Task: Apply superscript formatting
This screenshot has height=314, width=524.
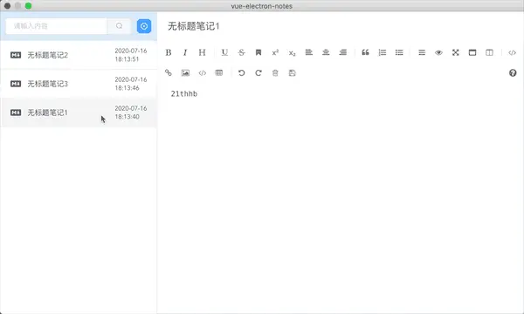Action: click(x=275, y=52)
